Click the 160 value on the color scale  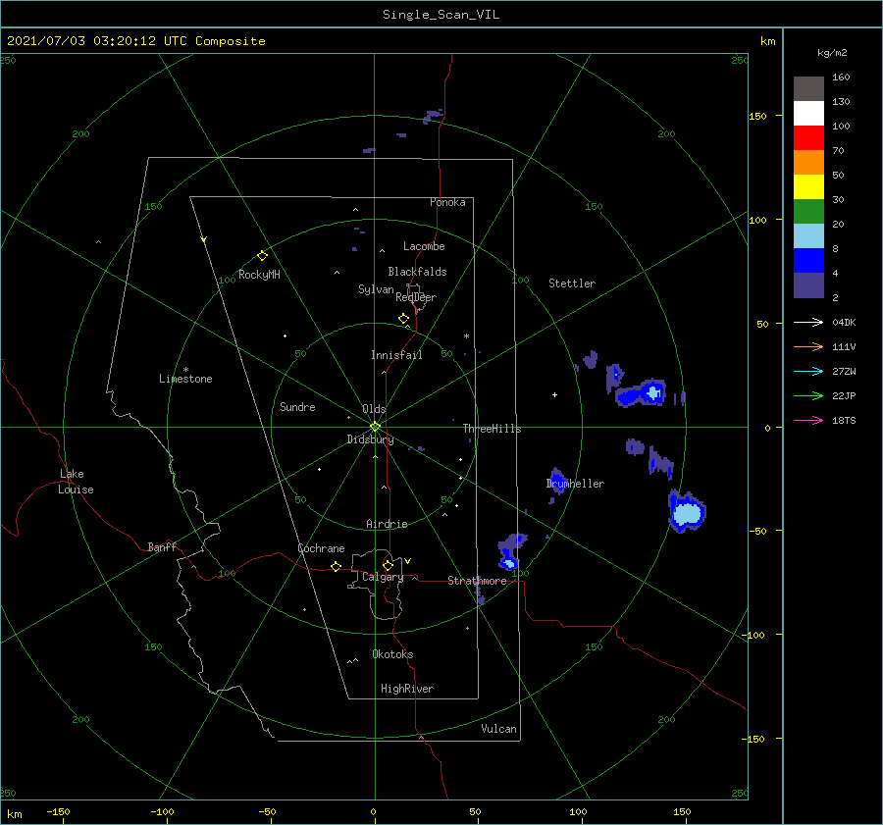coord(841,77)
